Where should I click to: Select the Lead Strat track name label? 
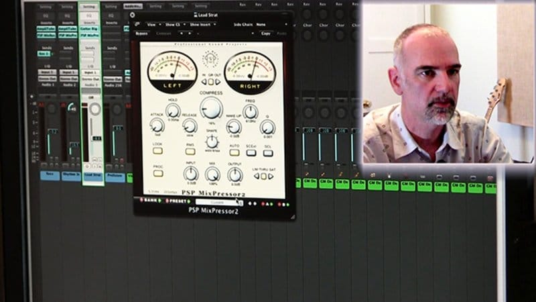coord(93,175)
